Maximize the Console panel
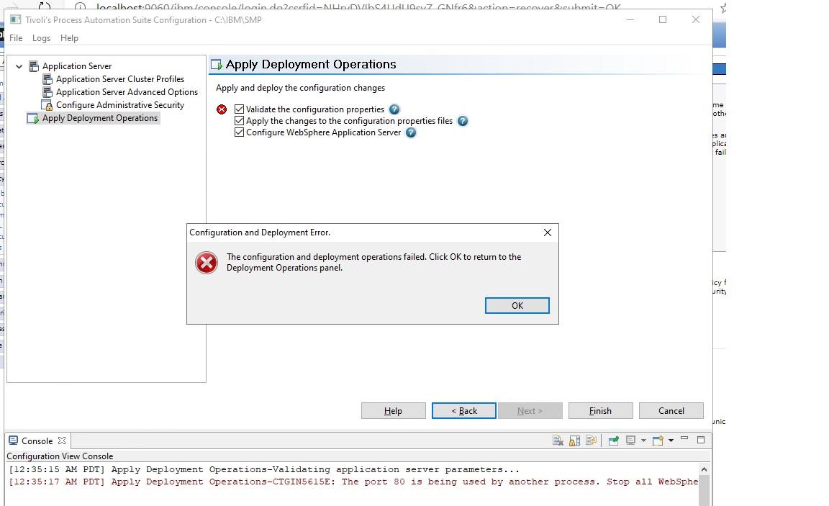The height and width of the screenshot is (506, 829). click(x=702, y=440)
